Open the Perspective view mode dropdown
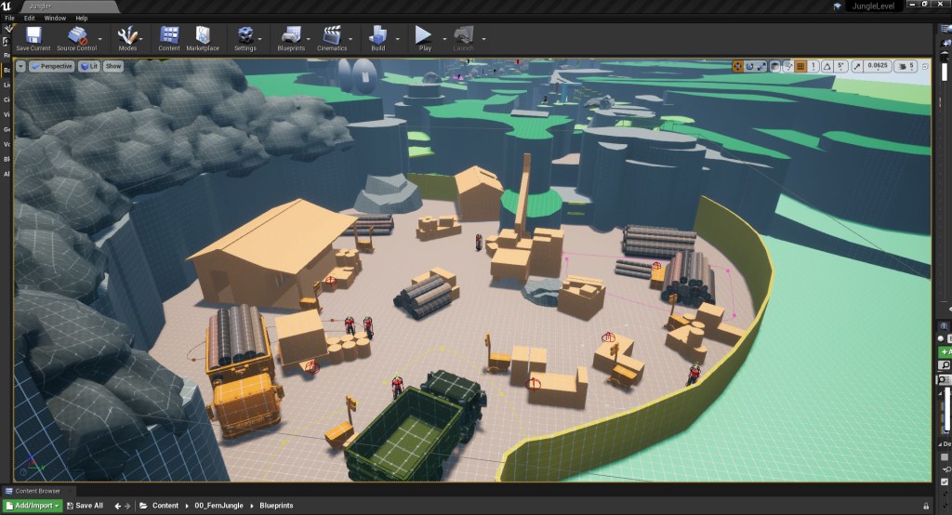This screenshot has width=952, height=515. point(51,66)
